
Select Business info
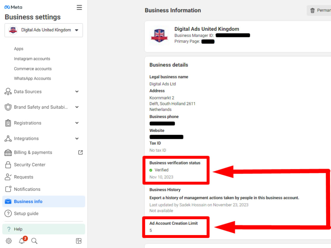pyautogui.click(x=44, y=201)
